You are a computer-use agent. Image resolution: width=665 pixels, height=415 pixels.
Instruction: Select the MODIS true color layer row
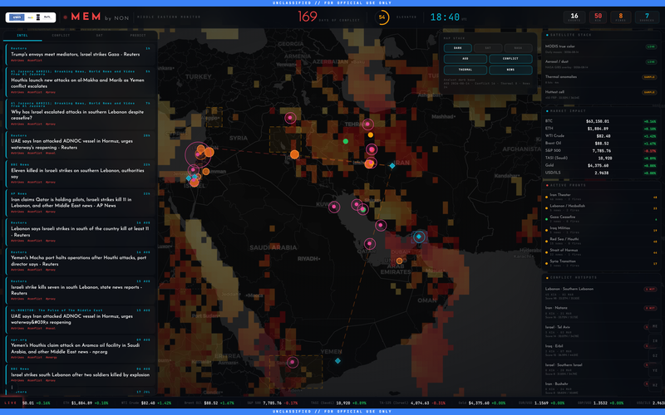tap(601, 48)
